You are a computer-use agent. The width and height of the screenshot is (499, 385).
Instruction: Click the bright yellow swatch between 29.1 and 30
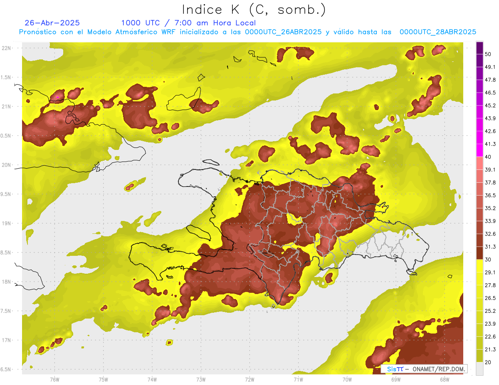point(480,266)
